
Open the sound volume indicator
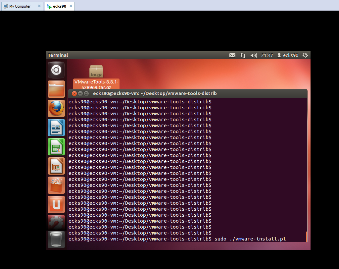coord(254,55)
